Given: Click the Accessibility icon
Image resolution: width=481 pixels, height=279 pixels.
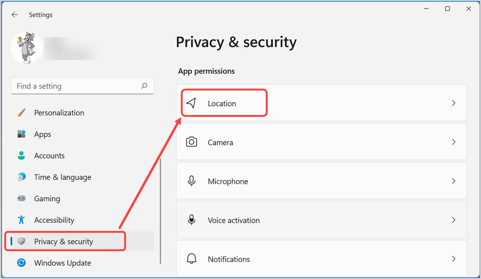Looking at the screenshot, I should coord(22,220).
